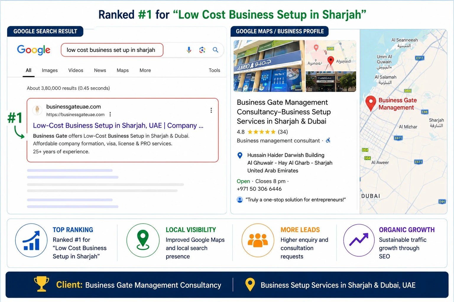Click the gold trophy icon by Client
454x302 pixels.
[41, 284]
